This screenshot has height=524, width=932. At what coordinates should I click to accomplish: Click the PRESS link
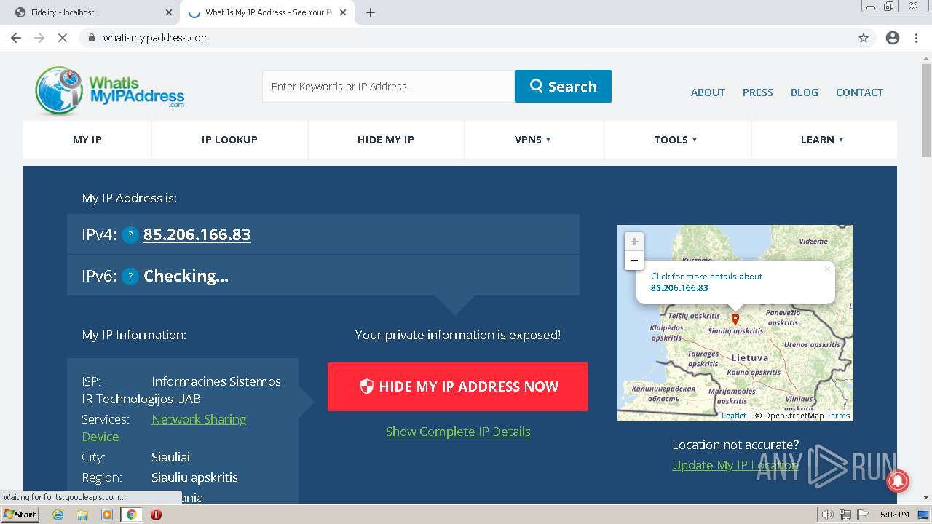pyautogui.click(x=757, y=92)
